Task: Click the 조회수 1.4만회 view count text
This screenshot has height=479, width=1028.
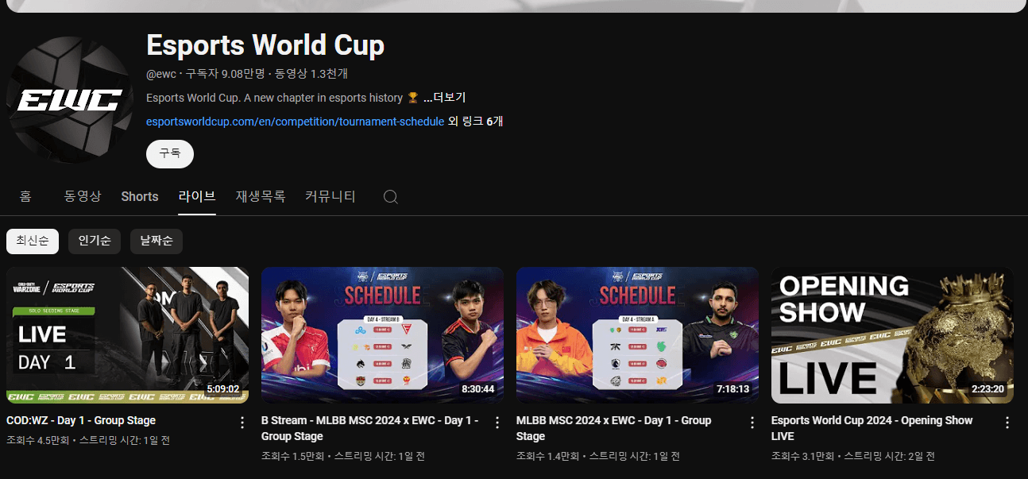Action: [547, 456]
